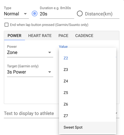Open the Type dropdown arrow next to Normal
This screenshot has width=124, height=135.
pyautogui.click(x=25, y=14)
